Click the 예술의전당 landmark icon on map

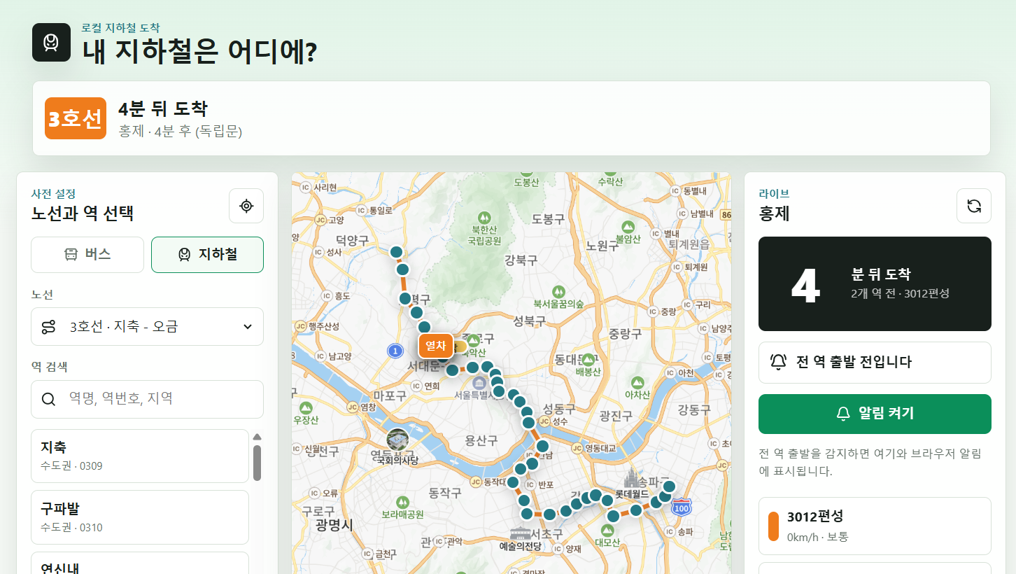coord(521,534)
